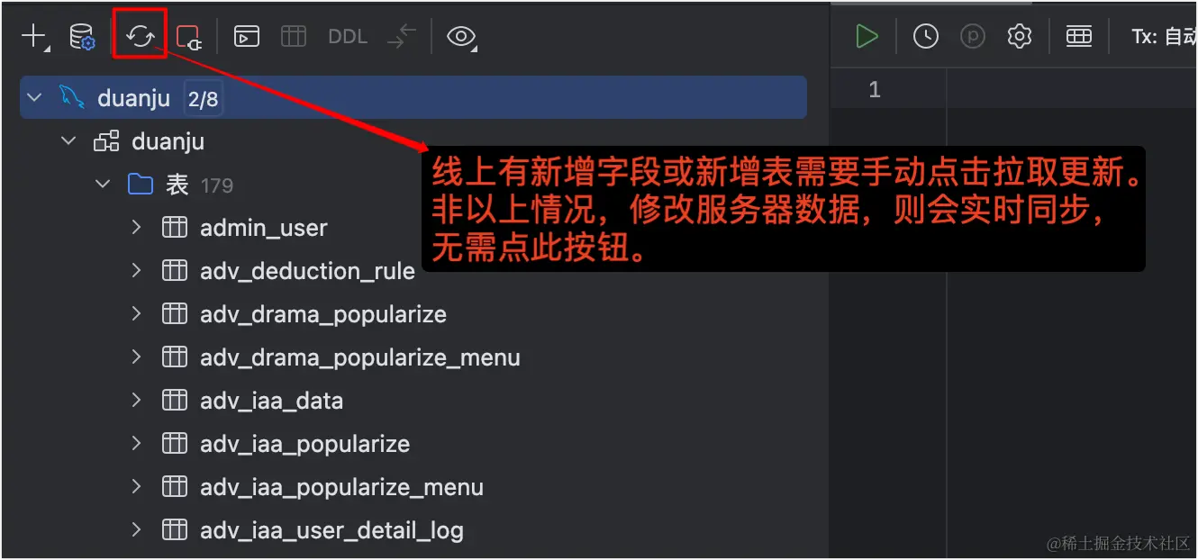Collapse the duanju data source node
Screen dimensions: 1198x560
tap(35, 97)
